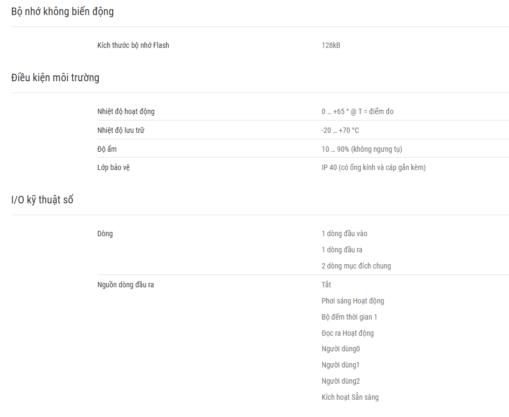The height and width of the screenshot is (417, 509).
Task: Open the 'Điều kiện môi trường' section heading
Action: click(x=55, y=78)
